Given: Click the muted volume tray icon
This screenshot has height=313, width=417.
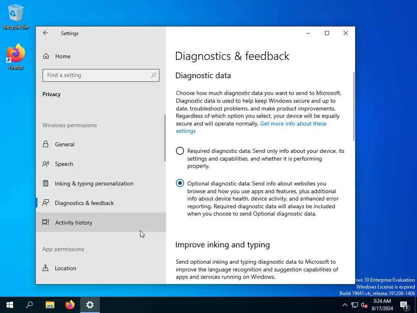Looking at the screenshot, I should (x=364, y=305).
